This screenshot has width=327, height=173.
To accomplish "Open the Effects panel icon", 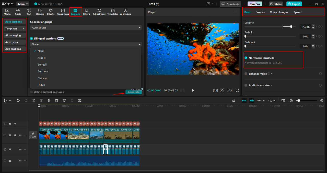I will point(51,12).
